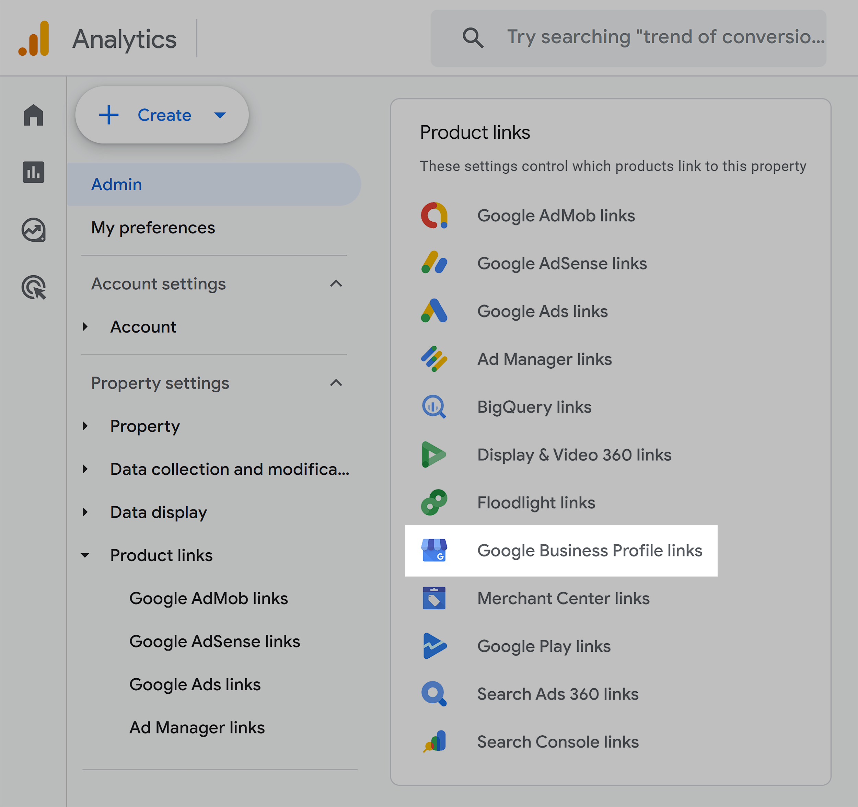Open the Explore trend icon
The width and height of the screenshot is (858, 807).
tap(34, 230)
